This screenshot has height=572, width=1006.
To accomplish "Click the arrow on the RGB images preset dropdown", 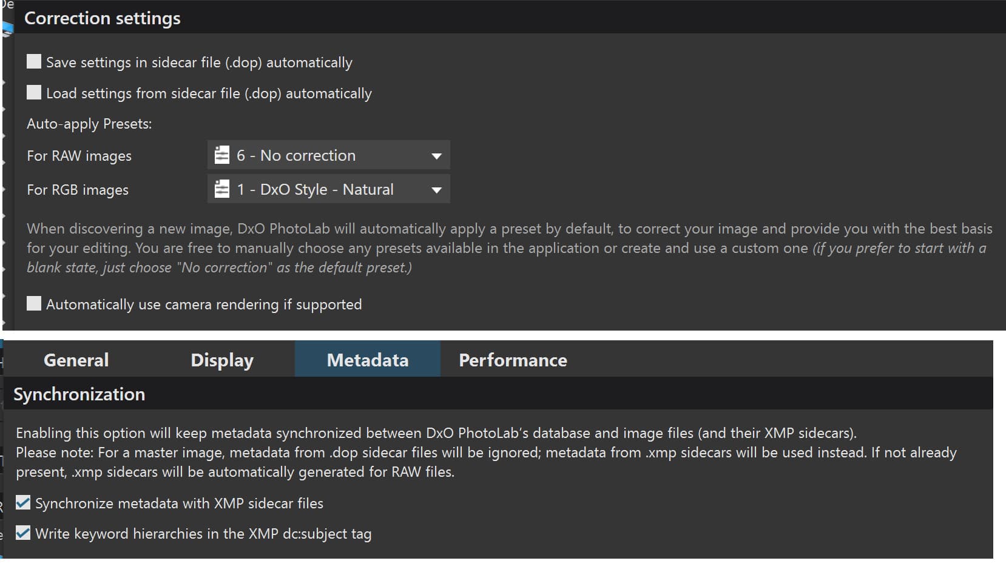I will [436, 190].
